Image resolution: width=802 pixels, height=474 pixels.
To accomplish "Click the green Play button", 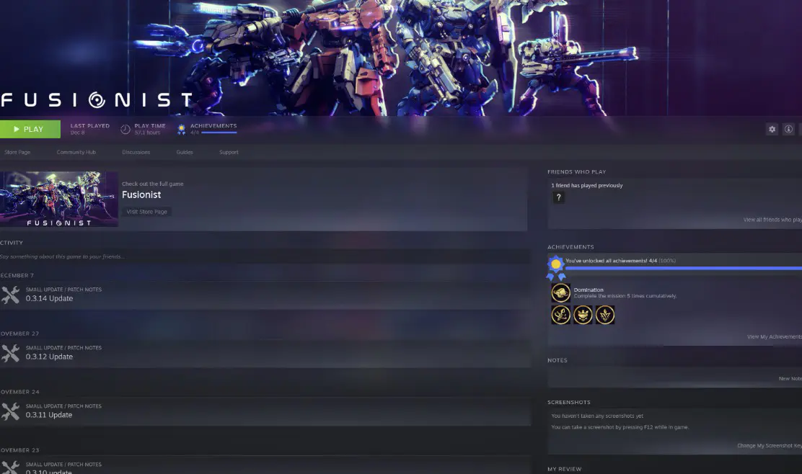I will (30, 129).
